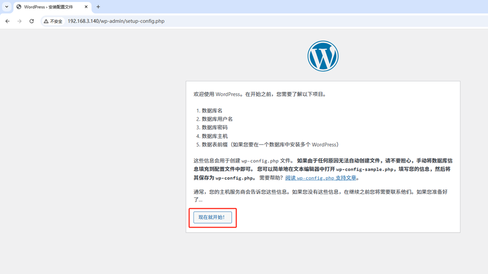Screen dimensions: 488x274
Task: Open a new tab with the plus icon
Action: coord(98,7)
